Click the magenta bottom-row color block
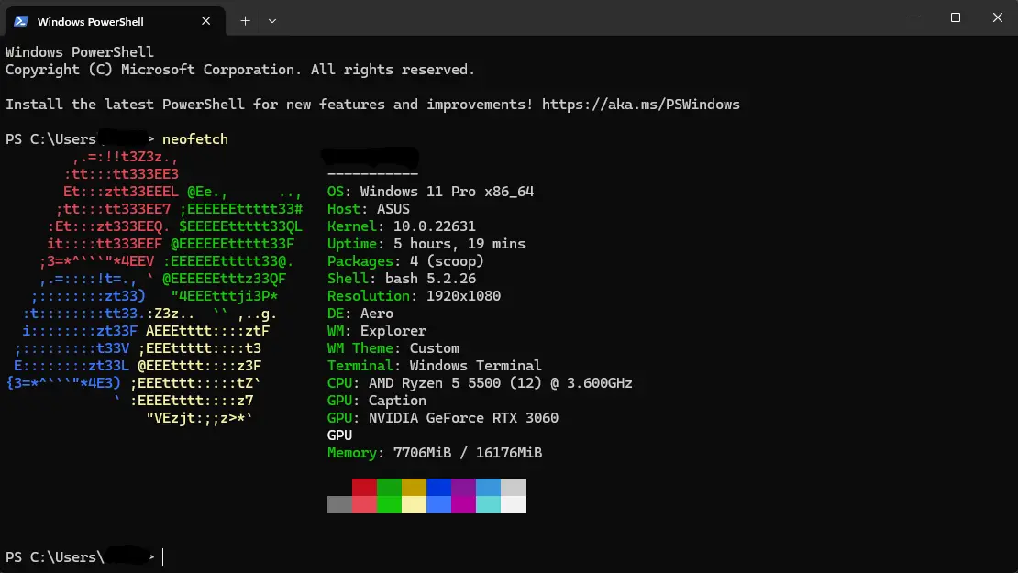Image resolution: width=1018 pixels, height=573 pixels. pos(463,505)
